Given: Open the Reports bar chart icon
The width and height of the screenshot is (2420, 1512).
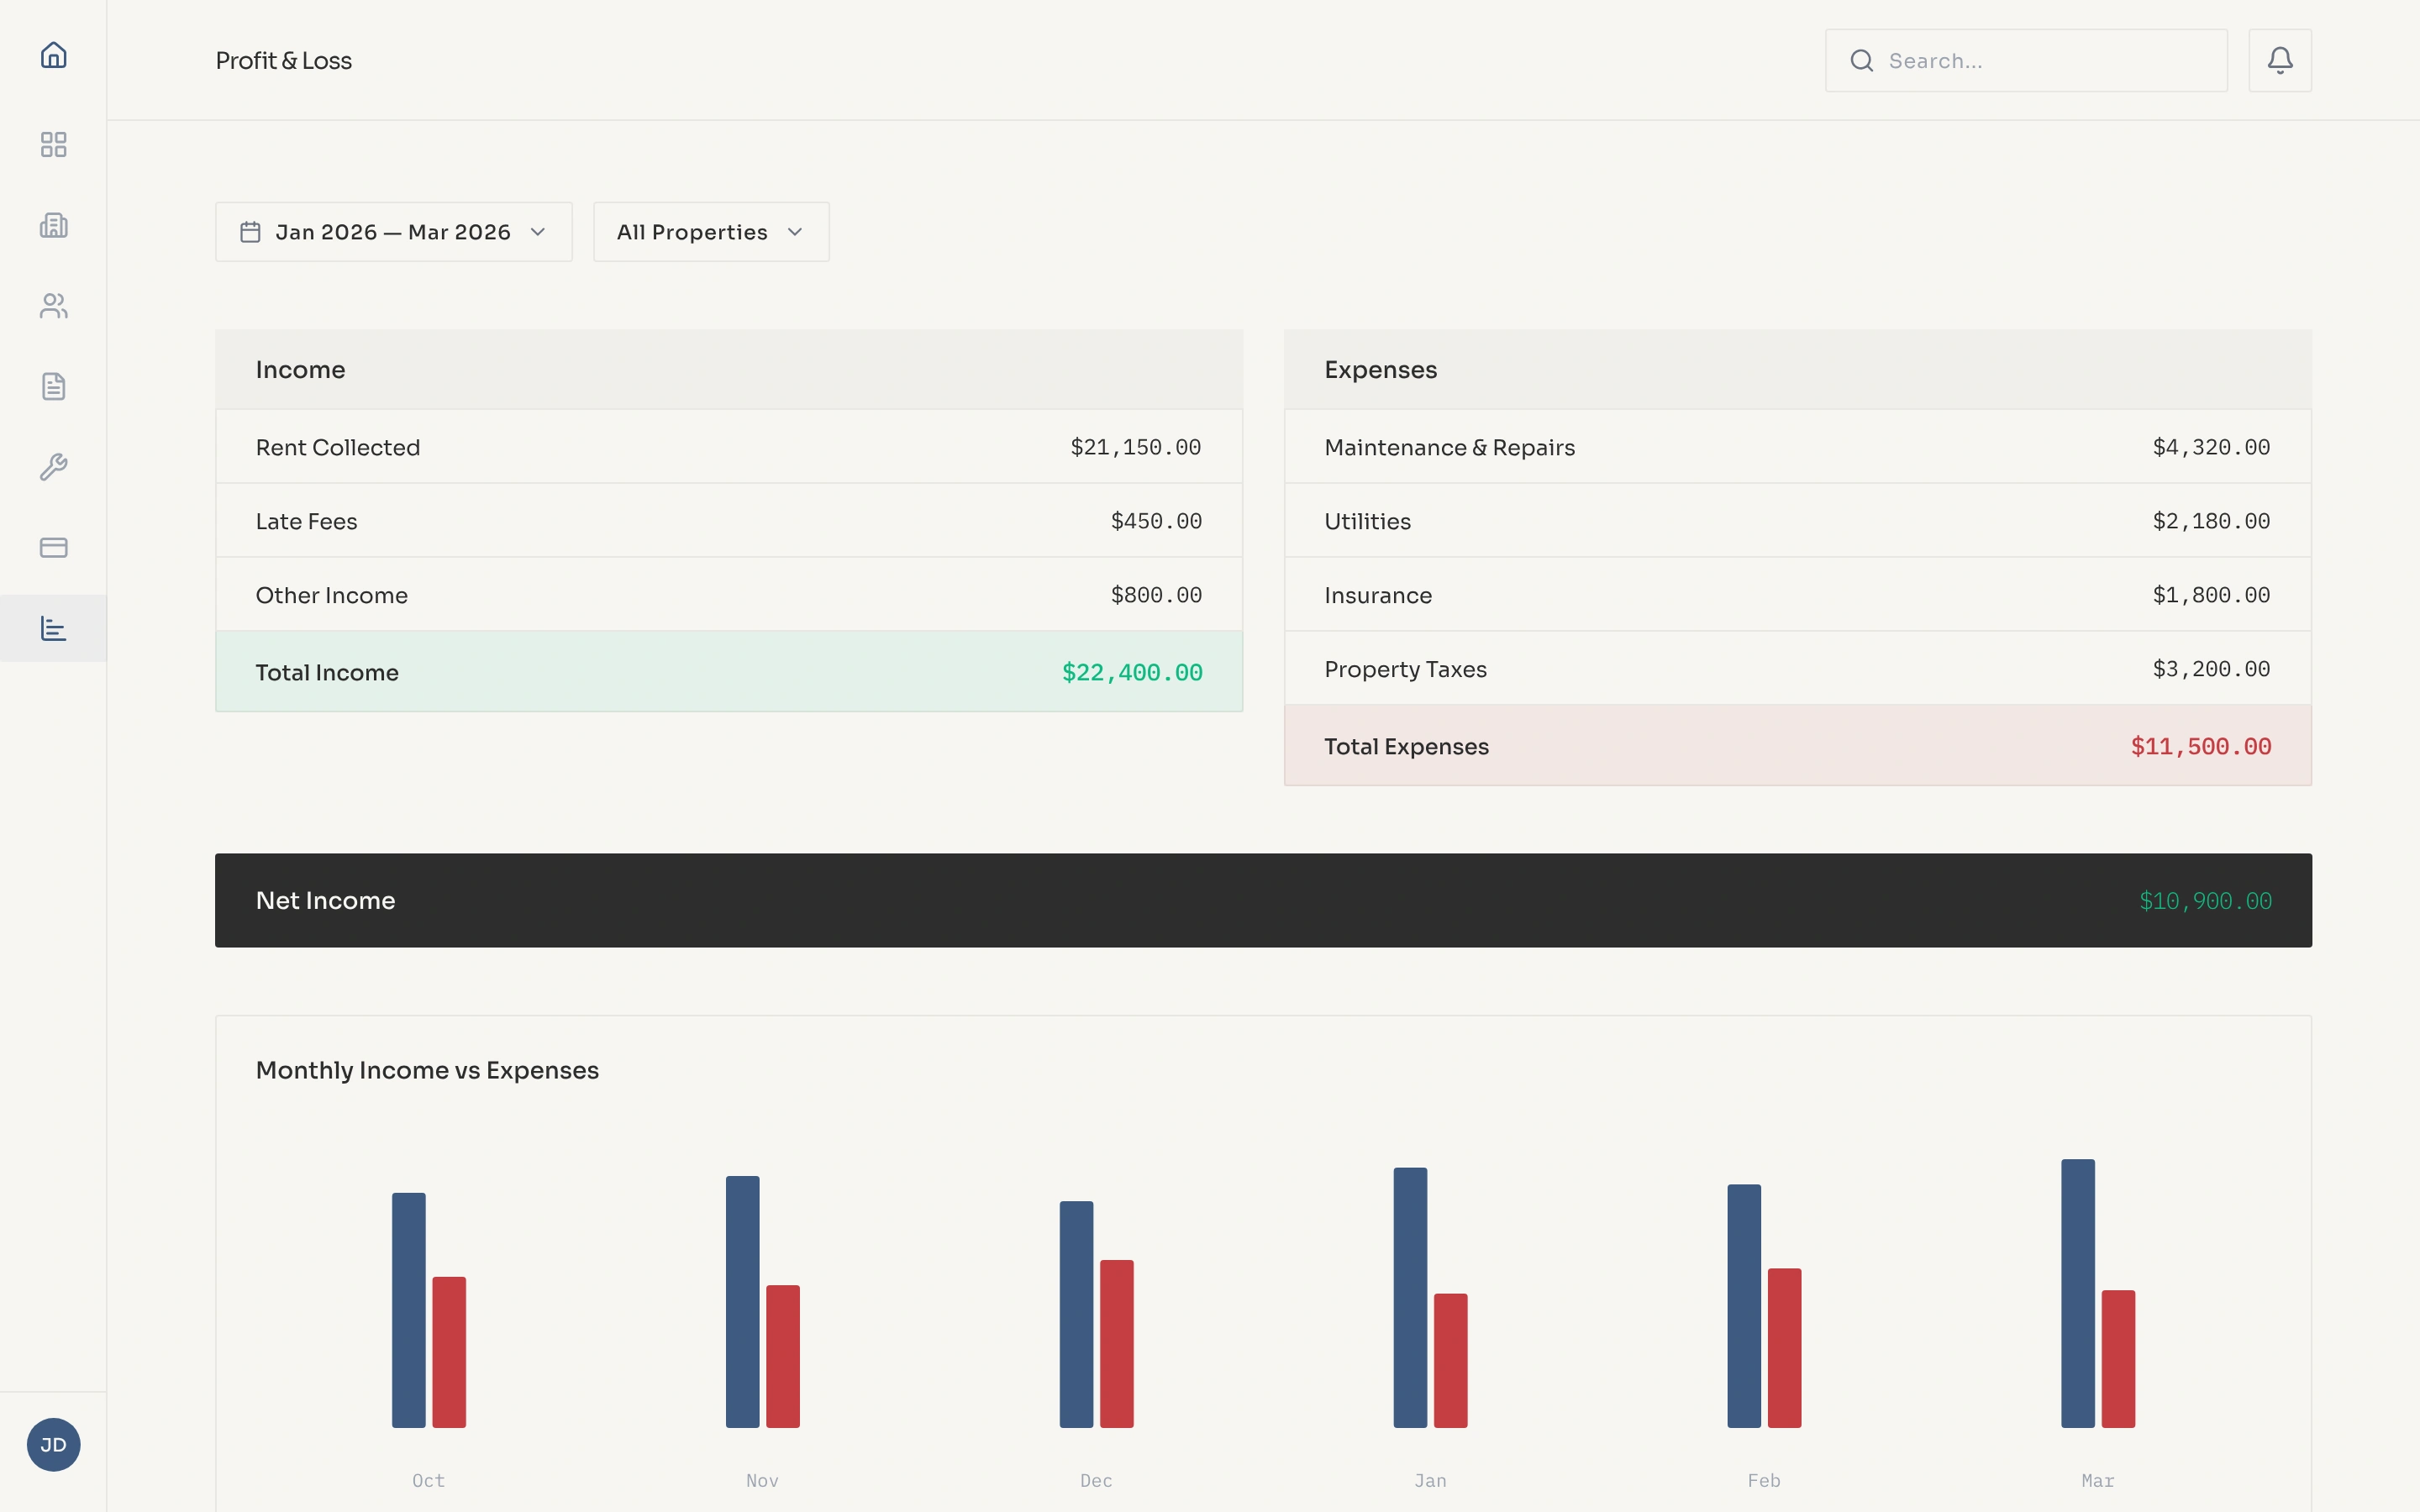Looking at the screenshot, I should coord(53,628).
